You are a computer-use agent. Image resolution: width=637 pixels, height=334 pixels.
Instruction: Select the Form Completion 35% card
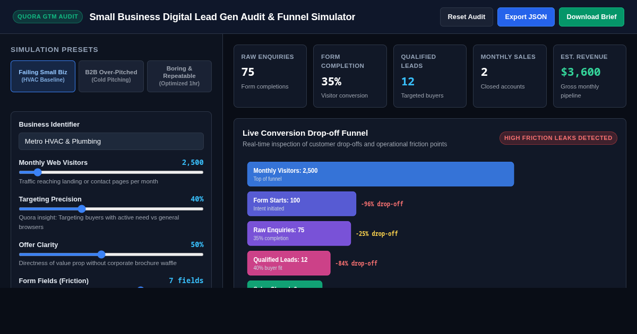pos(350,76)
